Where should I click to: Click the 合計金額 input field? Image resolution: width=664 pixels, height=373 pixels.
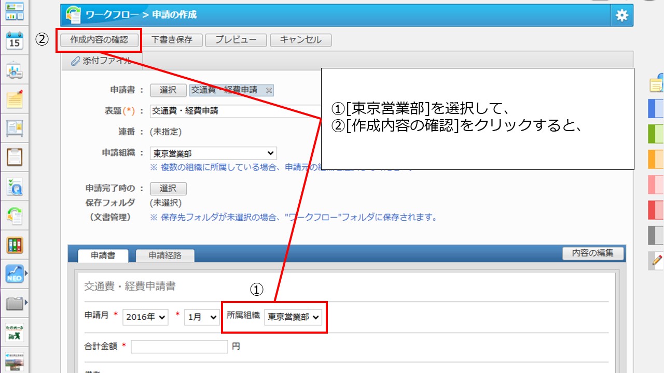click(179, 347)
